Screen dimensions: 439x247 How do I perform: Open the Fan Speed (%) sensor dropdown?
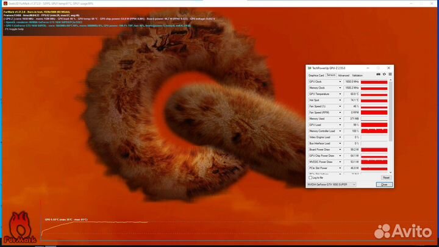pyautogui.click(x=340, y=106)
